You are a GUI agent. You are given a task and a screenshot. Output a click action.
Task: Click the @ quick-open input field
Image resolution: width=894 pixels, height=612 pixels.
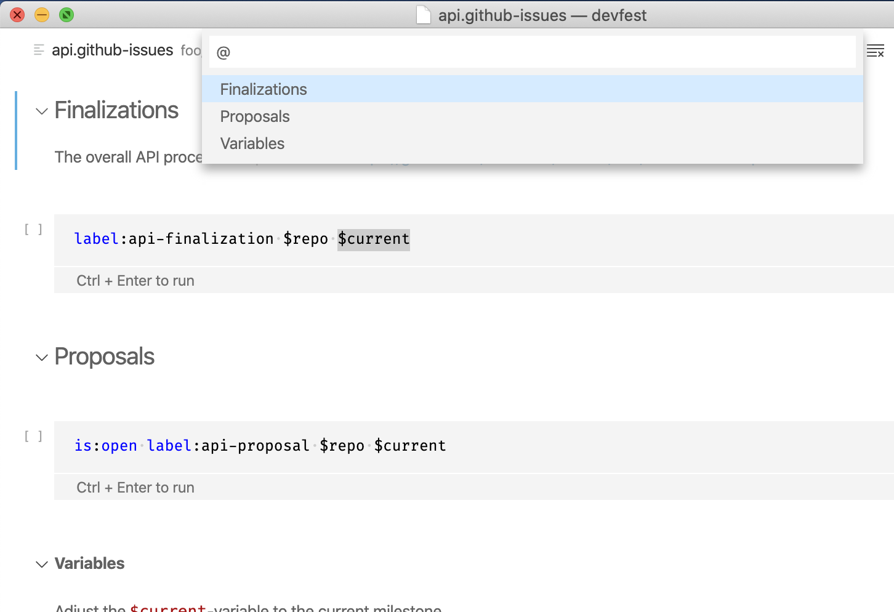[533, 52]
